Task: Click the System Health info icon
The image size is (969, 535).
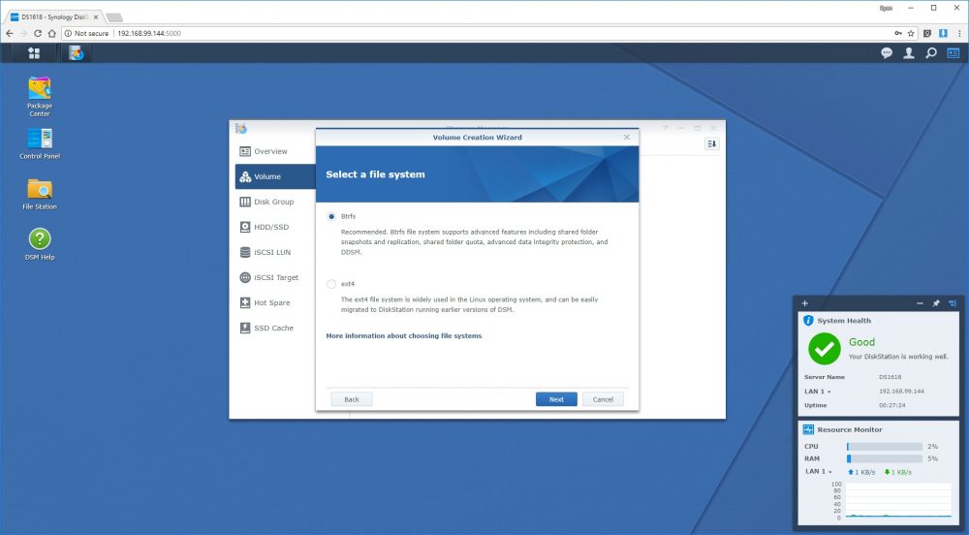Action: pyautogui.click(x=808, y=321)
